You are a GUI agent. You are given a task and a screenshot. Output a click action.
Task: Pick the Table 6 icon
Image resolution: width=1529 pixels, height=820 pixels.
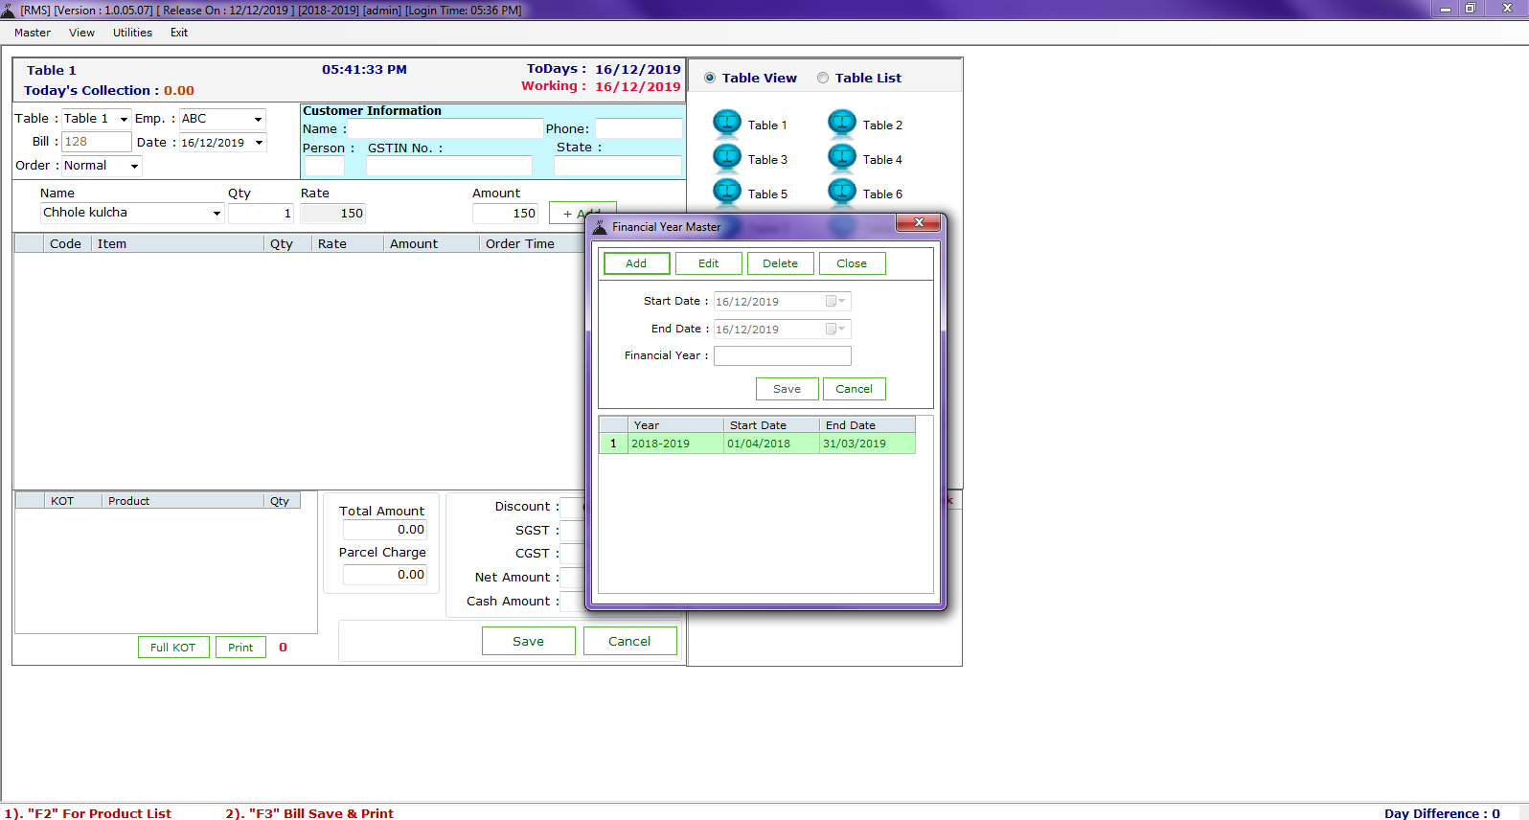click(x=842, y=193)
